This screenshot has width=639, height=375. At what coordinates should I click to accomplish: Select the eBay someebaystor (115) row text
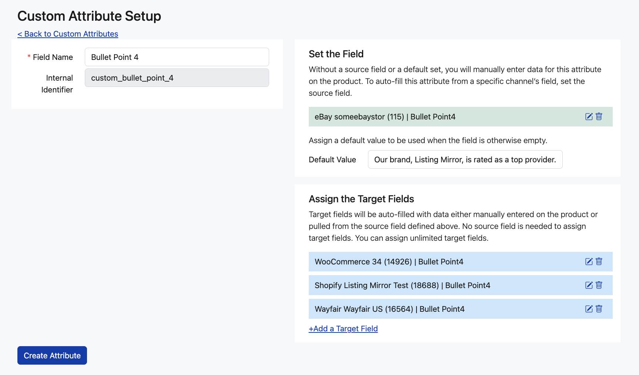(x=385, y=117)
